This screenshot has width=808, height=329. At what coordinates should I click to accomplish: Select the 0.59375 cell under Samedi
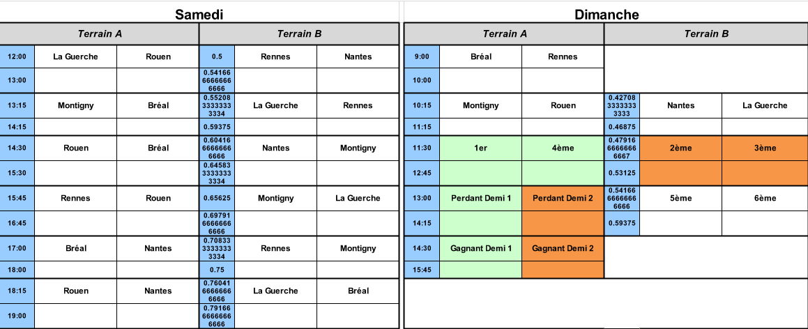pos(216,127)
